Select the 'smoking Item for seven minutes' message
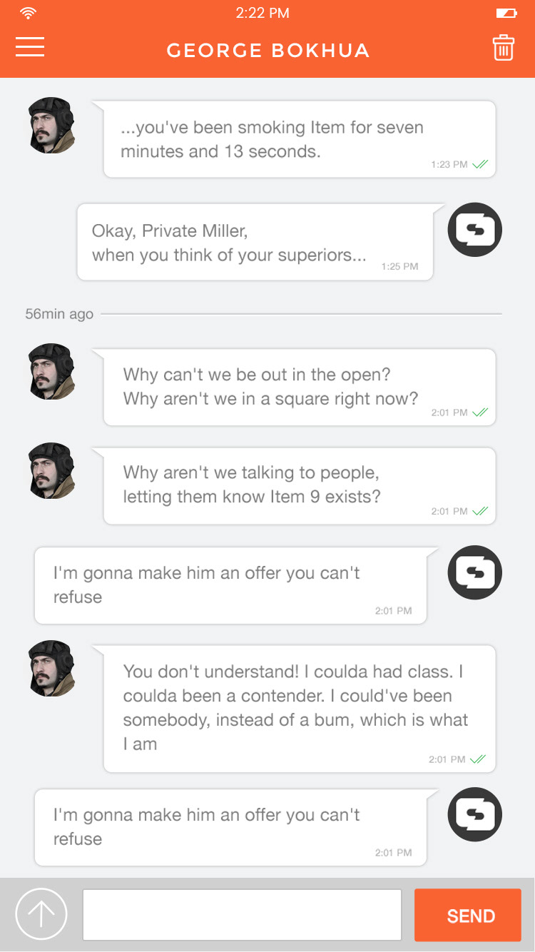Image resolution: width=535 pixels, height=952 pixels. point(300,139)
